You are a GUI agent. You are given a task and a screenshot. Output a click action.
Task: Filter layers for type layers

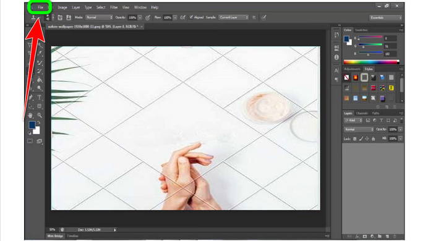coord(382,120)
